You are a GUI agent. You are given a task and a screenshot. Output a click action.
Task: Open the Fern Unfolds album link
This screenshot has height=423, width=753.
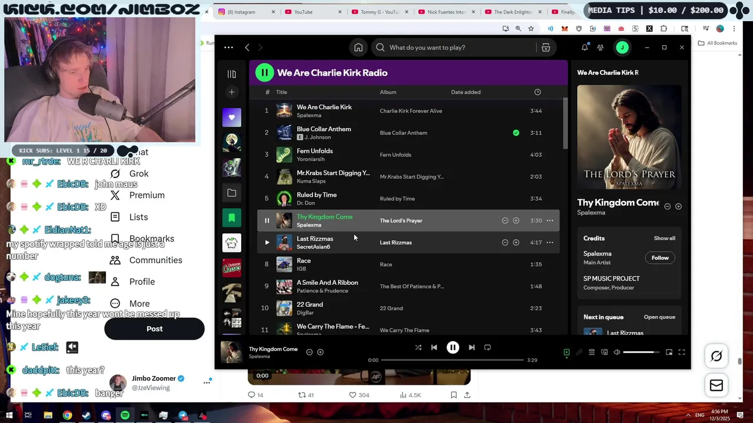[395, 155]
